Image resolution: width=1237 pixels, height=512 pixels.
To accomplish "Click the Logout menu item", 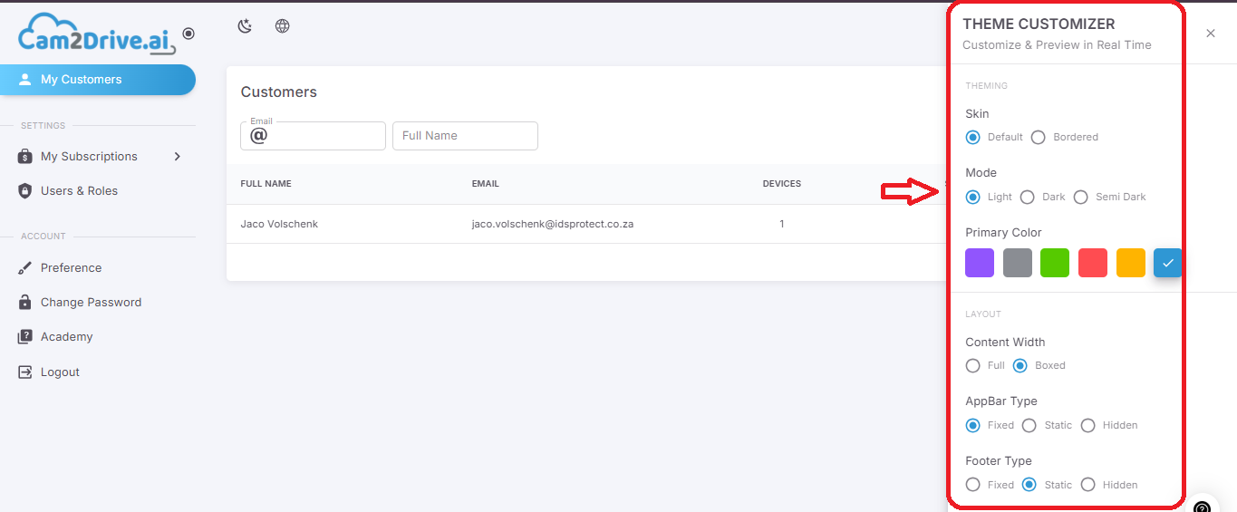I will click(98, 372).
